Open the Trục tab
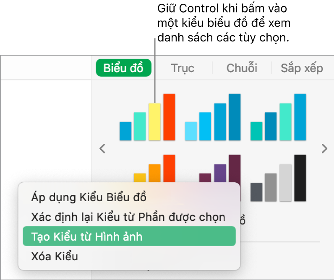This screenshot has height=280, width=334. 183,68
